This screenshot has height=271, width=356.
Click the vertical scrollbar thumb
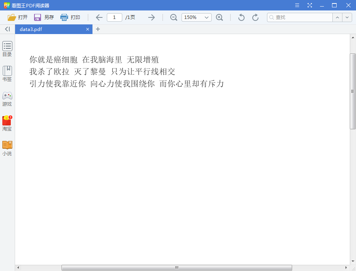(353, 91)
